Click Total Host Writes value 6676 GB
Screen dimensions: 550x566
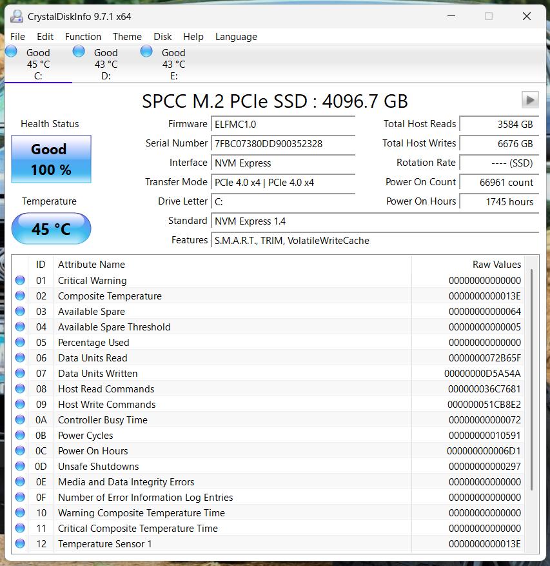[x=500, y=144]
